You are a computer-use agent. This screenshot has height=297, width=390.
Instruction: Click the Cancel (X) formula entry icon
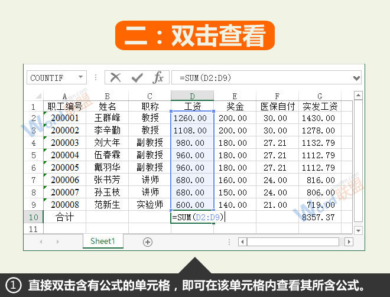coord(116,77)
